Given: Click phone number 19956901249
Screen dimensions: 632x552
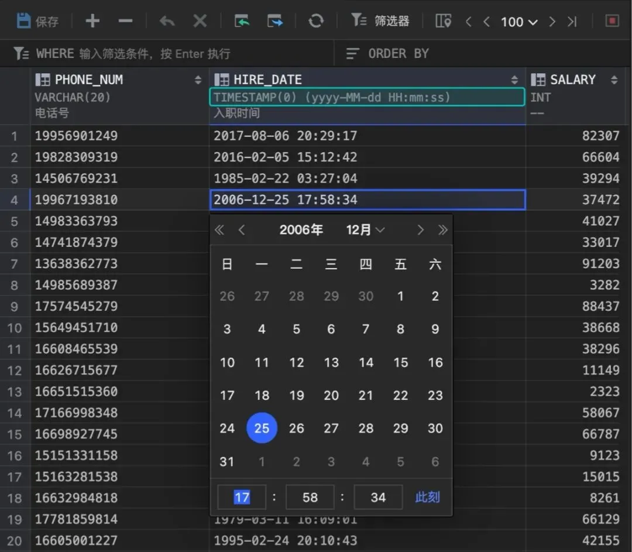Looking at the screenshot, I should (76, 135).
